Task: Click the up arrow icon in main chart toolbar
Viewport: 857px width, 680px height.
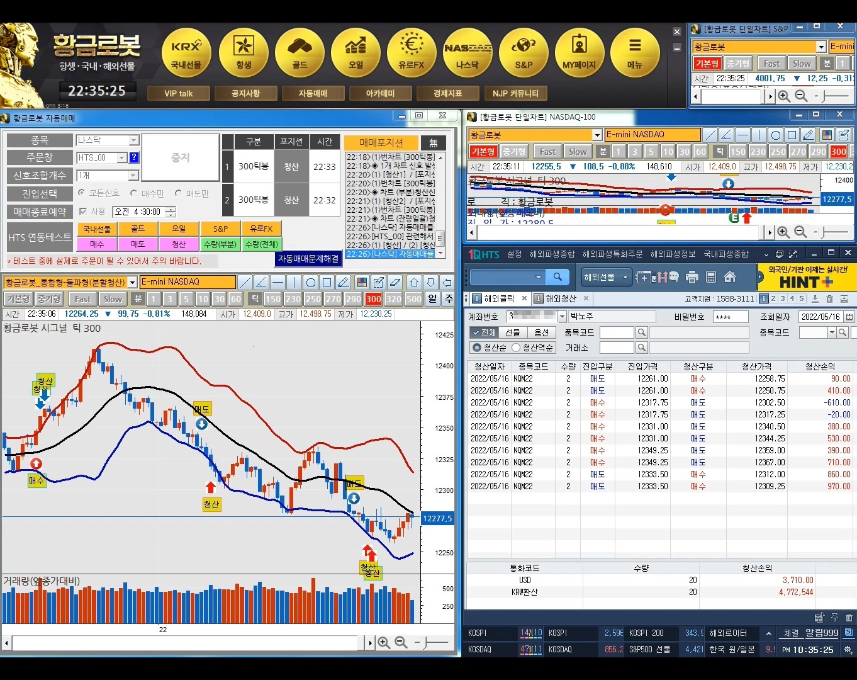Action: (x=414, y=282)
